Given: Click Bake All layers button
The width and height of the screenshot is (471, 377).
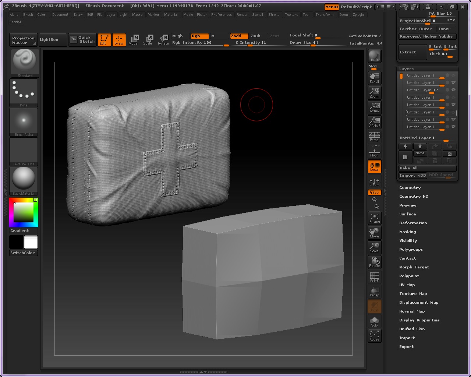Looking at the screenshot, I should 428,168.
